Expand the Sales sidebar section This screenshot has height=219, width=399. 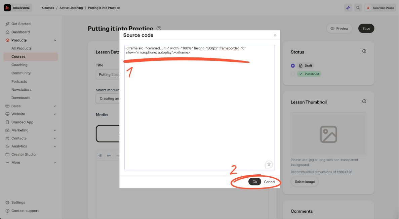[55, 106]
